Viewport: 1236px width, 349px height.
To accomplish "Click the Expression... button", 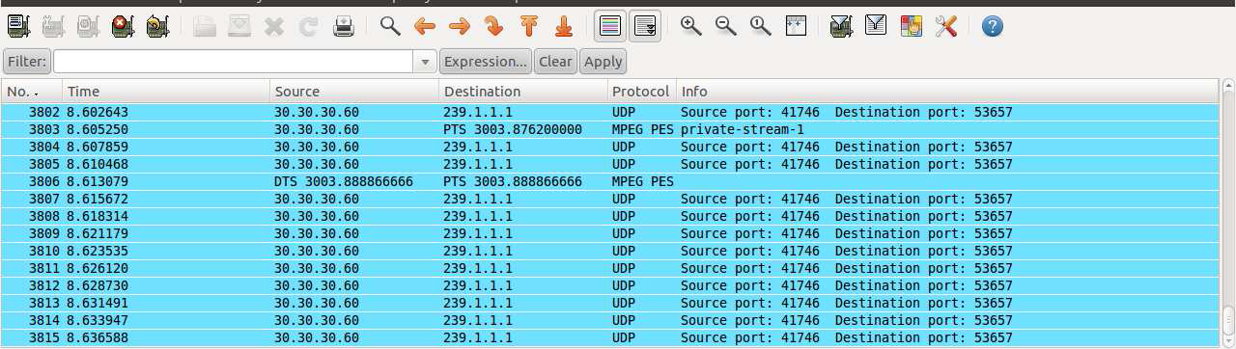I will (486, 62).
